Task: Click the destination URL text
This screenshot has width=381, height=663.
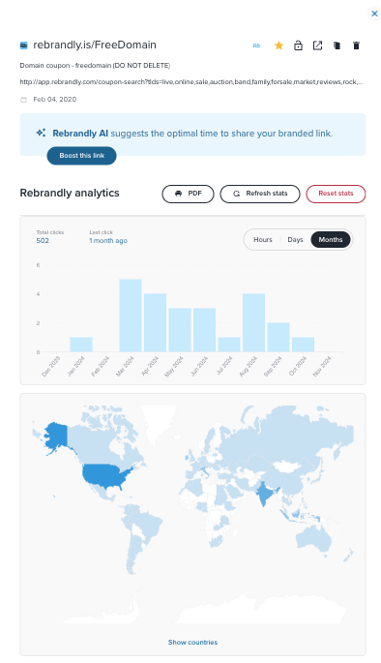Action: pos(191,82)
